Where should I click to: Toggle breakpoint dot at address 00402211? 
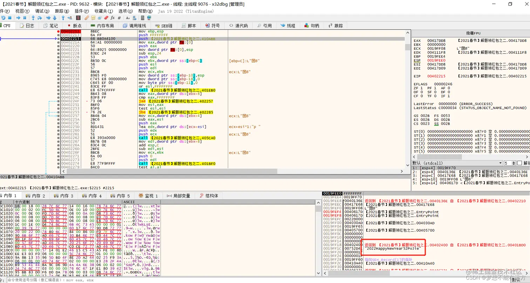coord(58,32)
